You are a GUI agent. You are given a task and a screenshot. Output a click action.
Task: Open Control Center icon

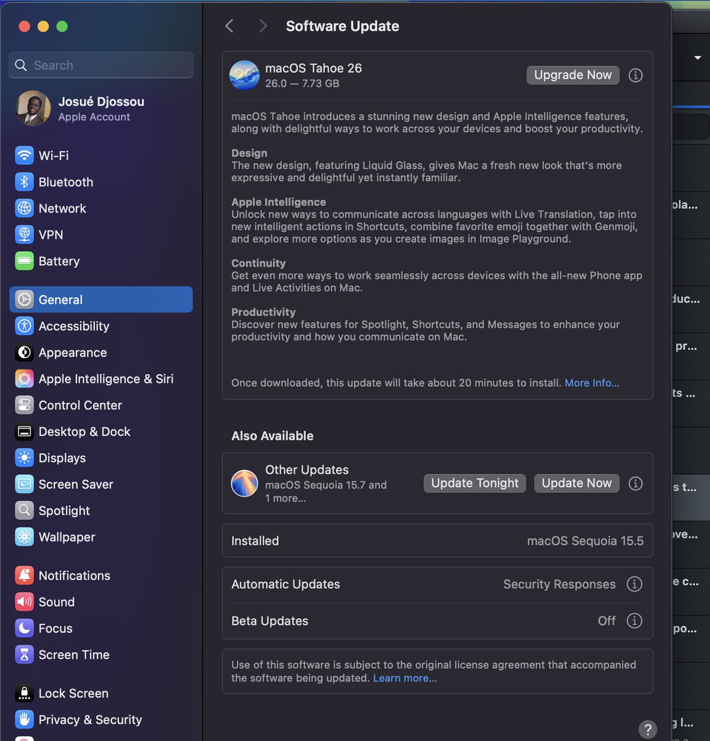coord(24,404)
